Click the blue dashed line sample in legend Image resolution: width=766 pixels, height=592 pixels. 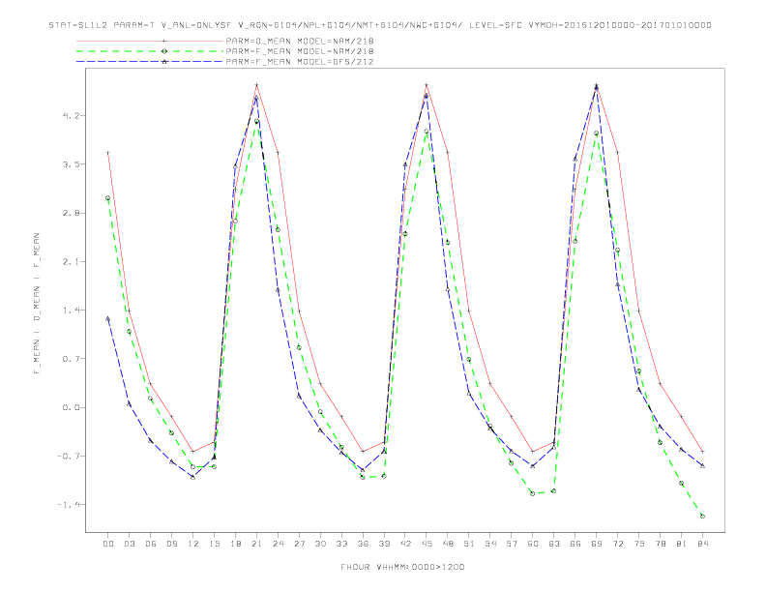pos(150,62)
